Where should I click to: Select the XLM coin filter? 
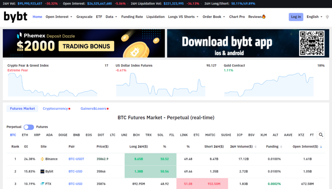tap(264, 135)
